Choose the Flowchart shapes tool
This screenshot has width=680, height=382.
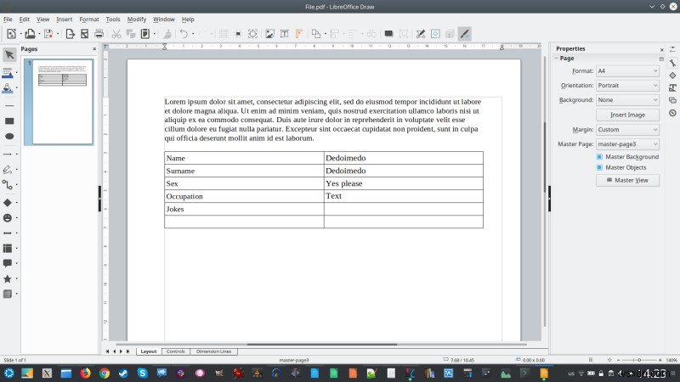point(8,248)
